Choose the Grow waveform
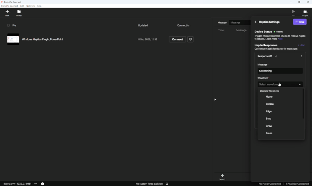This screenshot has height=186, width=312. tap(269, 126)
